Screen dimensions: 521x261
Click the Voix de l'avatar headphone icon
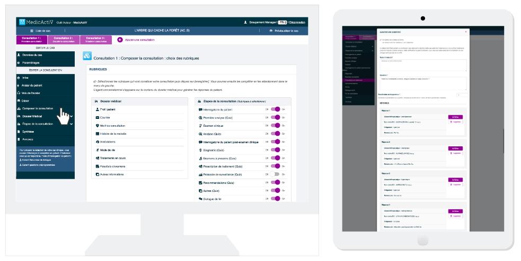pyautogui.click(x=19, y=93)
